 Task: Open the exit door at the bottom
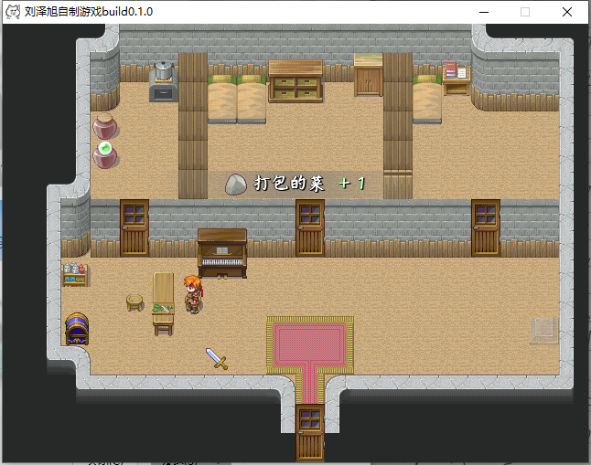pos(310,433)
